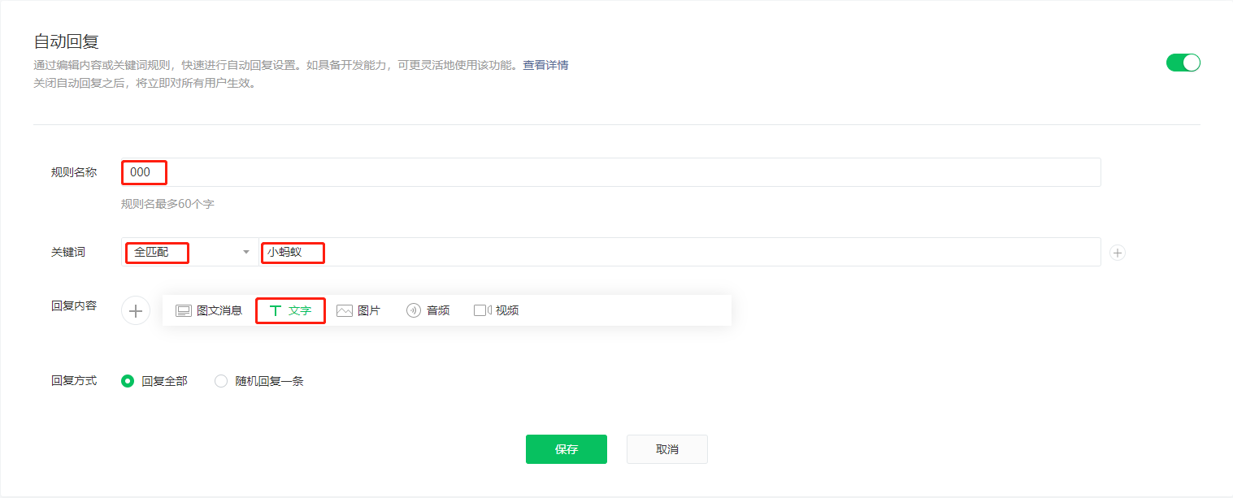Open the 查看详情 link

coord(545,65)
